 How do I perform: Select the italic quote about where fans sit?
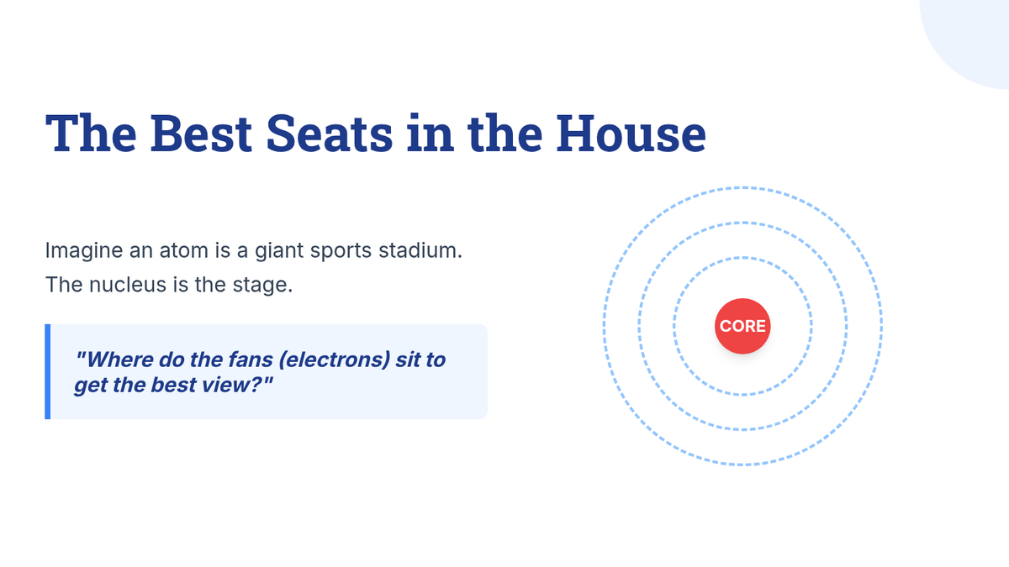[260, 373]
